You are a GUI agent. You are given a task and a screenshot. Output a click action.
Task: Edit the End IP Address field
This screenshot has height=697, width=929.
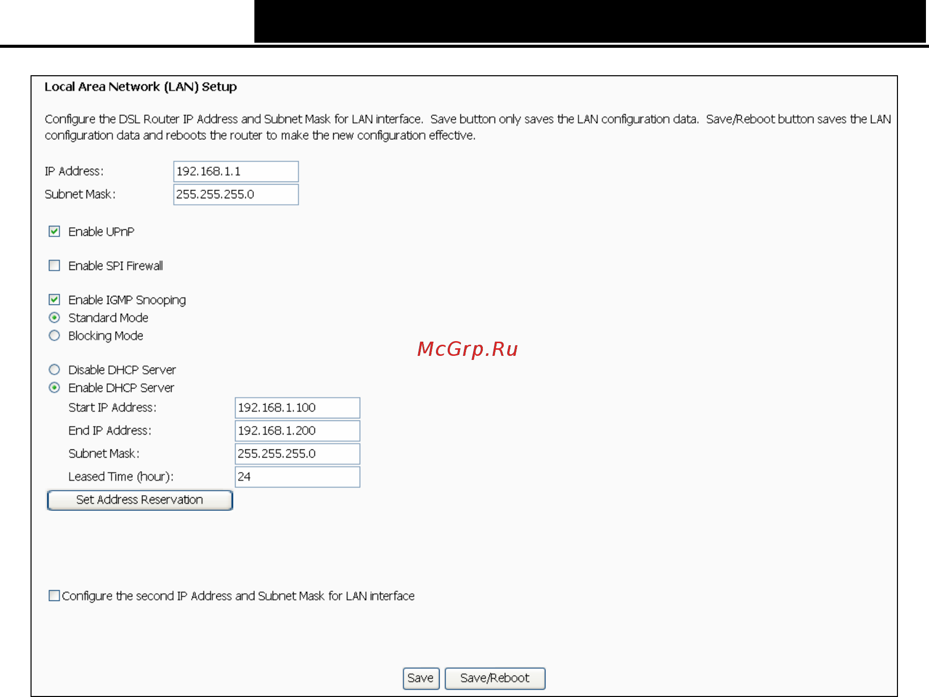coord(298,431)
